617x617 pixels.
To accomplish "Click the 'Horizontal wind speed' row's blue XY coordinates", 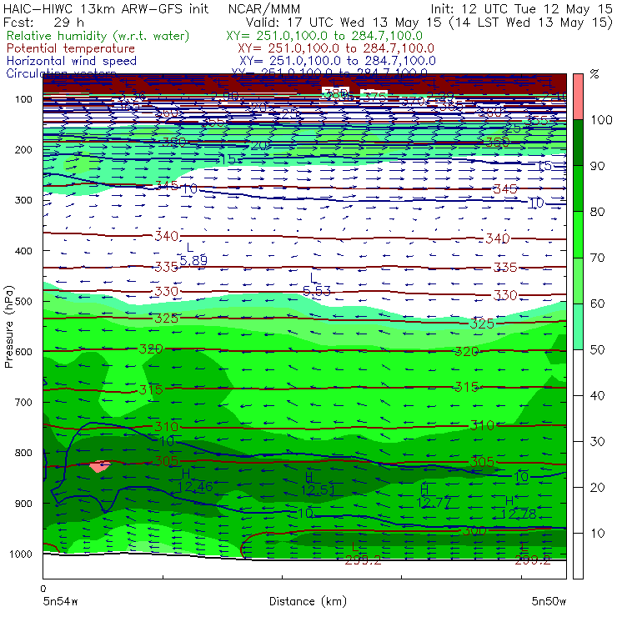I will [338, 61].
